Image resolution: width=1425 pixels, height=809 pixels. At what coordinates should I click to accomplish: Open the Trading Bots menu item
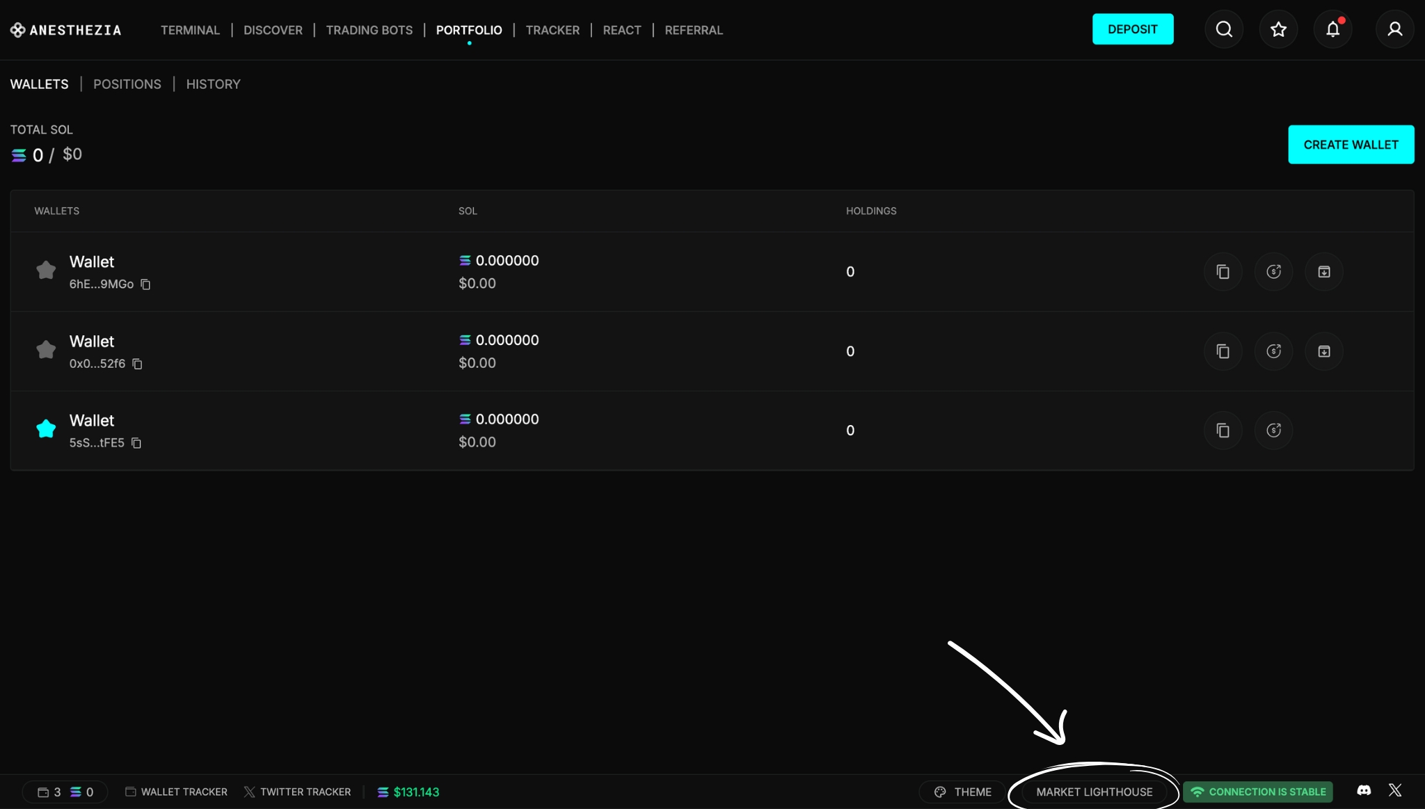tap(369, 30)
